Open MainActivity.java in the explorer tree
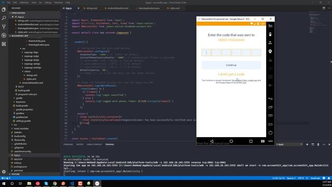The height and width of the screenshot is (187, 332). pyautogui.click(x=37, y=41)
